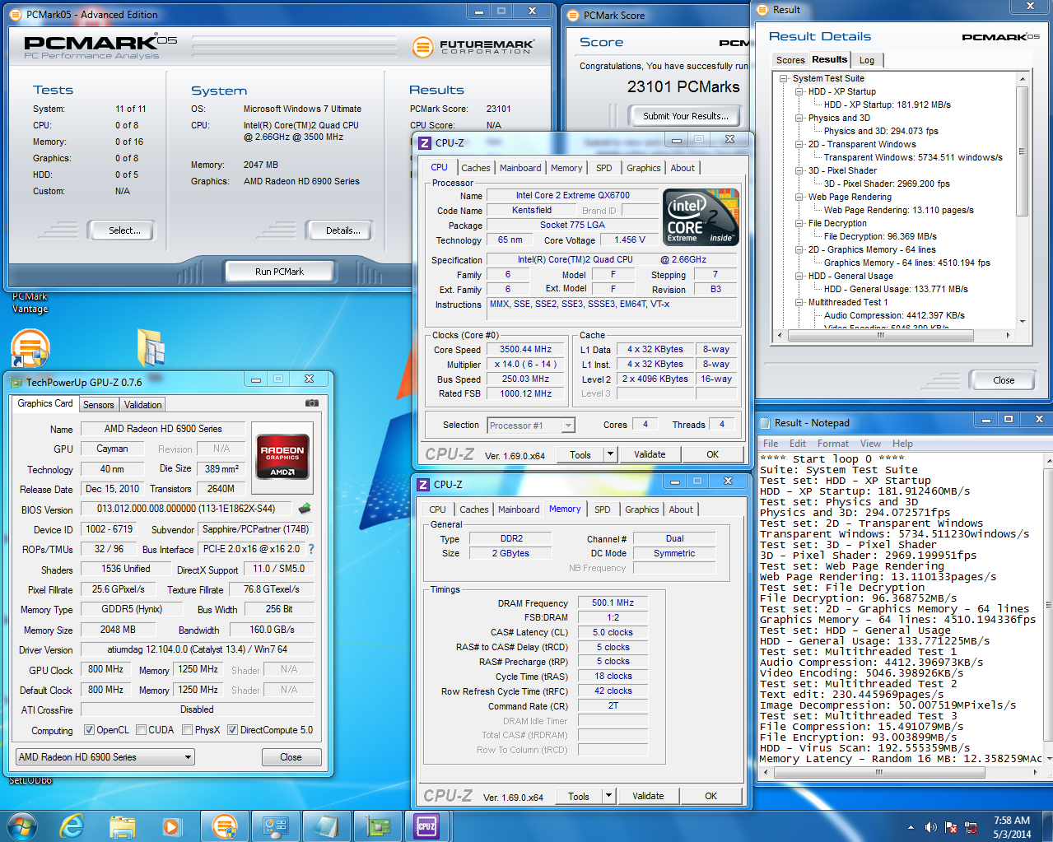Viewport: 1053px width, 842px height.
Task: Click the Validate button in upper CPU-Z
Action: pos(650,454)
